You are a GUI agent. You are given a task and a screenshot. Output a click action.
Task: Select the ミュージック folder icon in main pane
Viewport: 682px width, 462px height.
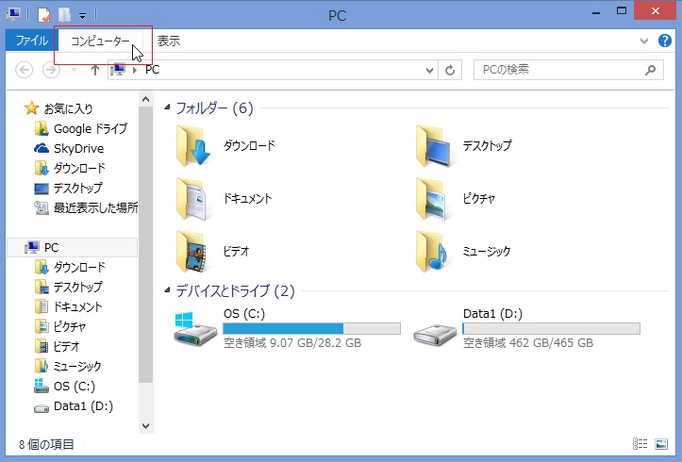(x=432, y=251)
